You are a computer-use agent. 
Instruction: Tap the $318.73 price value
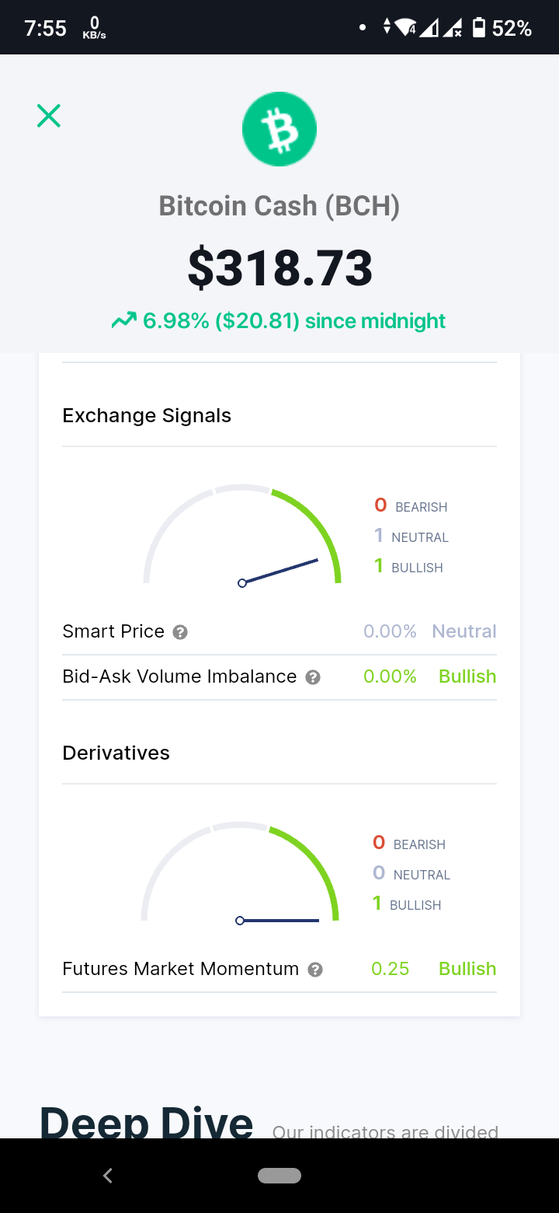click(280, 268)
